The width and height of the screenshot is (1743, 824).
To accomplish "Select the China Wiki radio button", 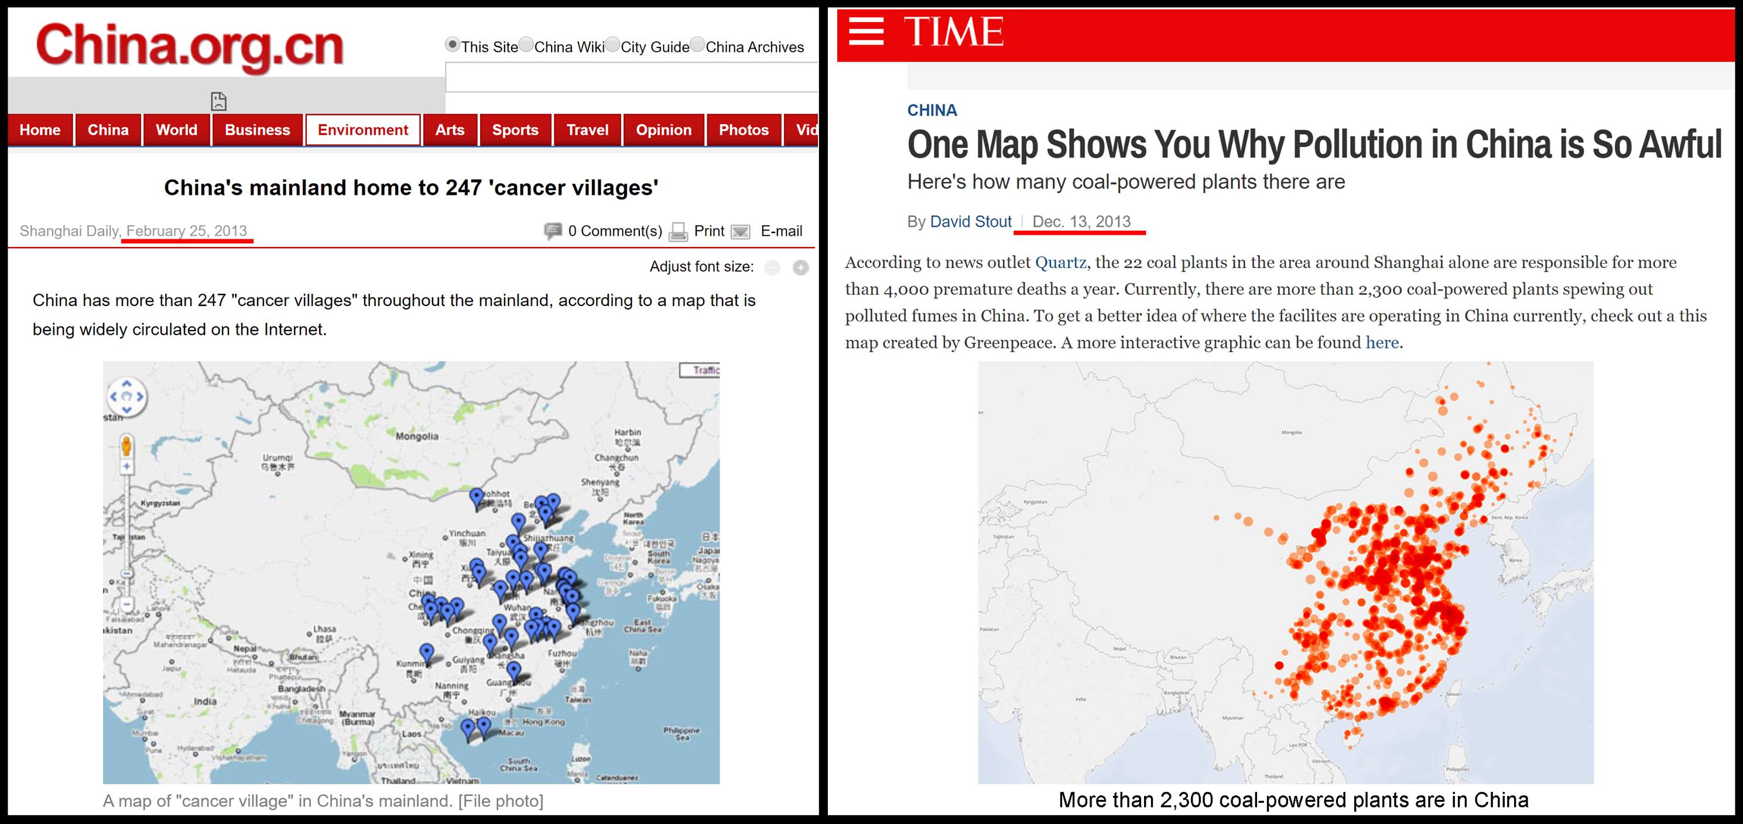I will (x=526, y=44).
